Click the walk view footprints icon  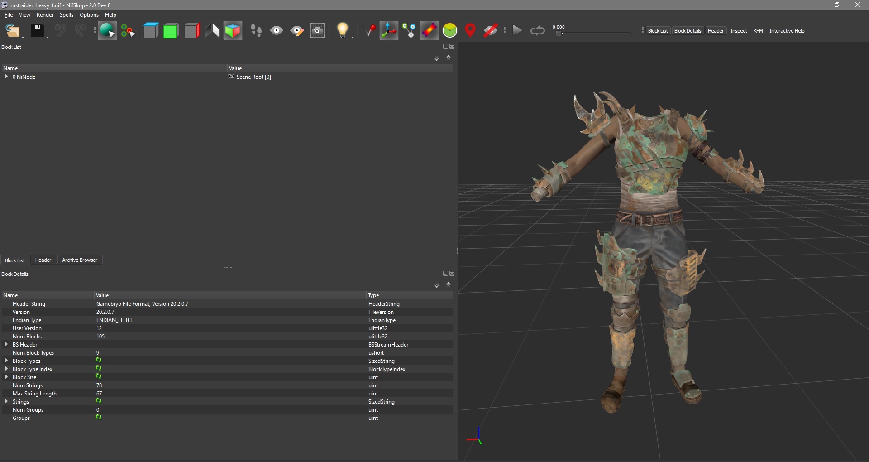[256, 31]
